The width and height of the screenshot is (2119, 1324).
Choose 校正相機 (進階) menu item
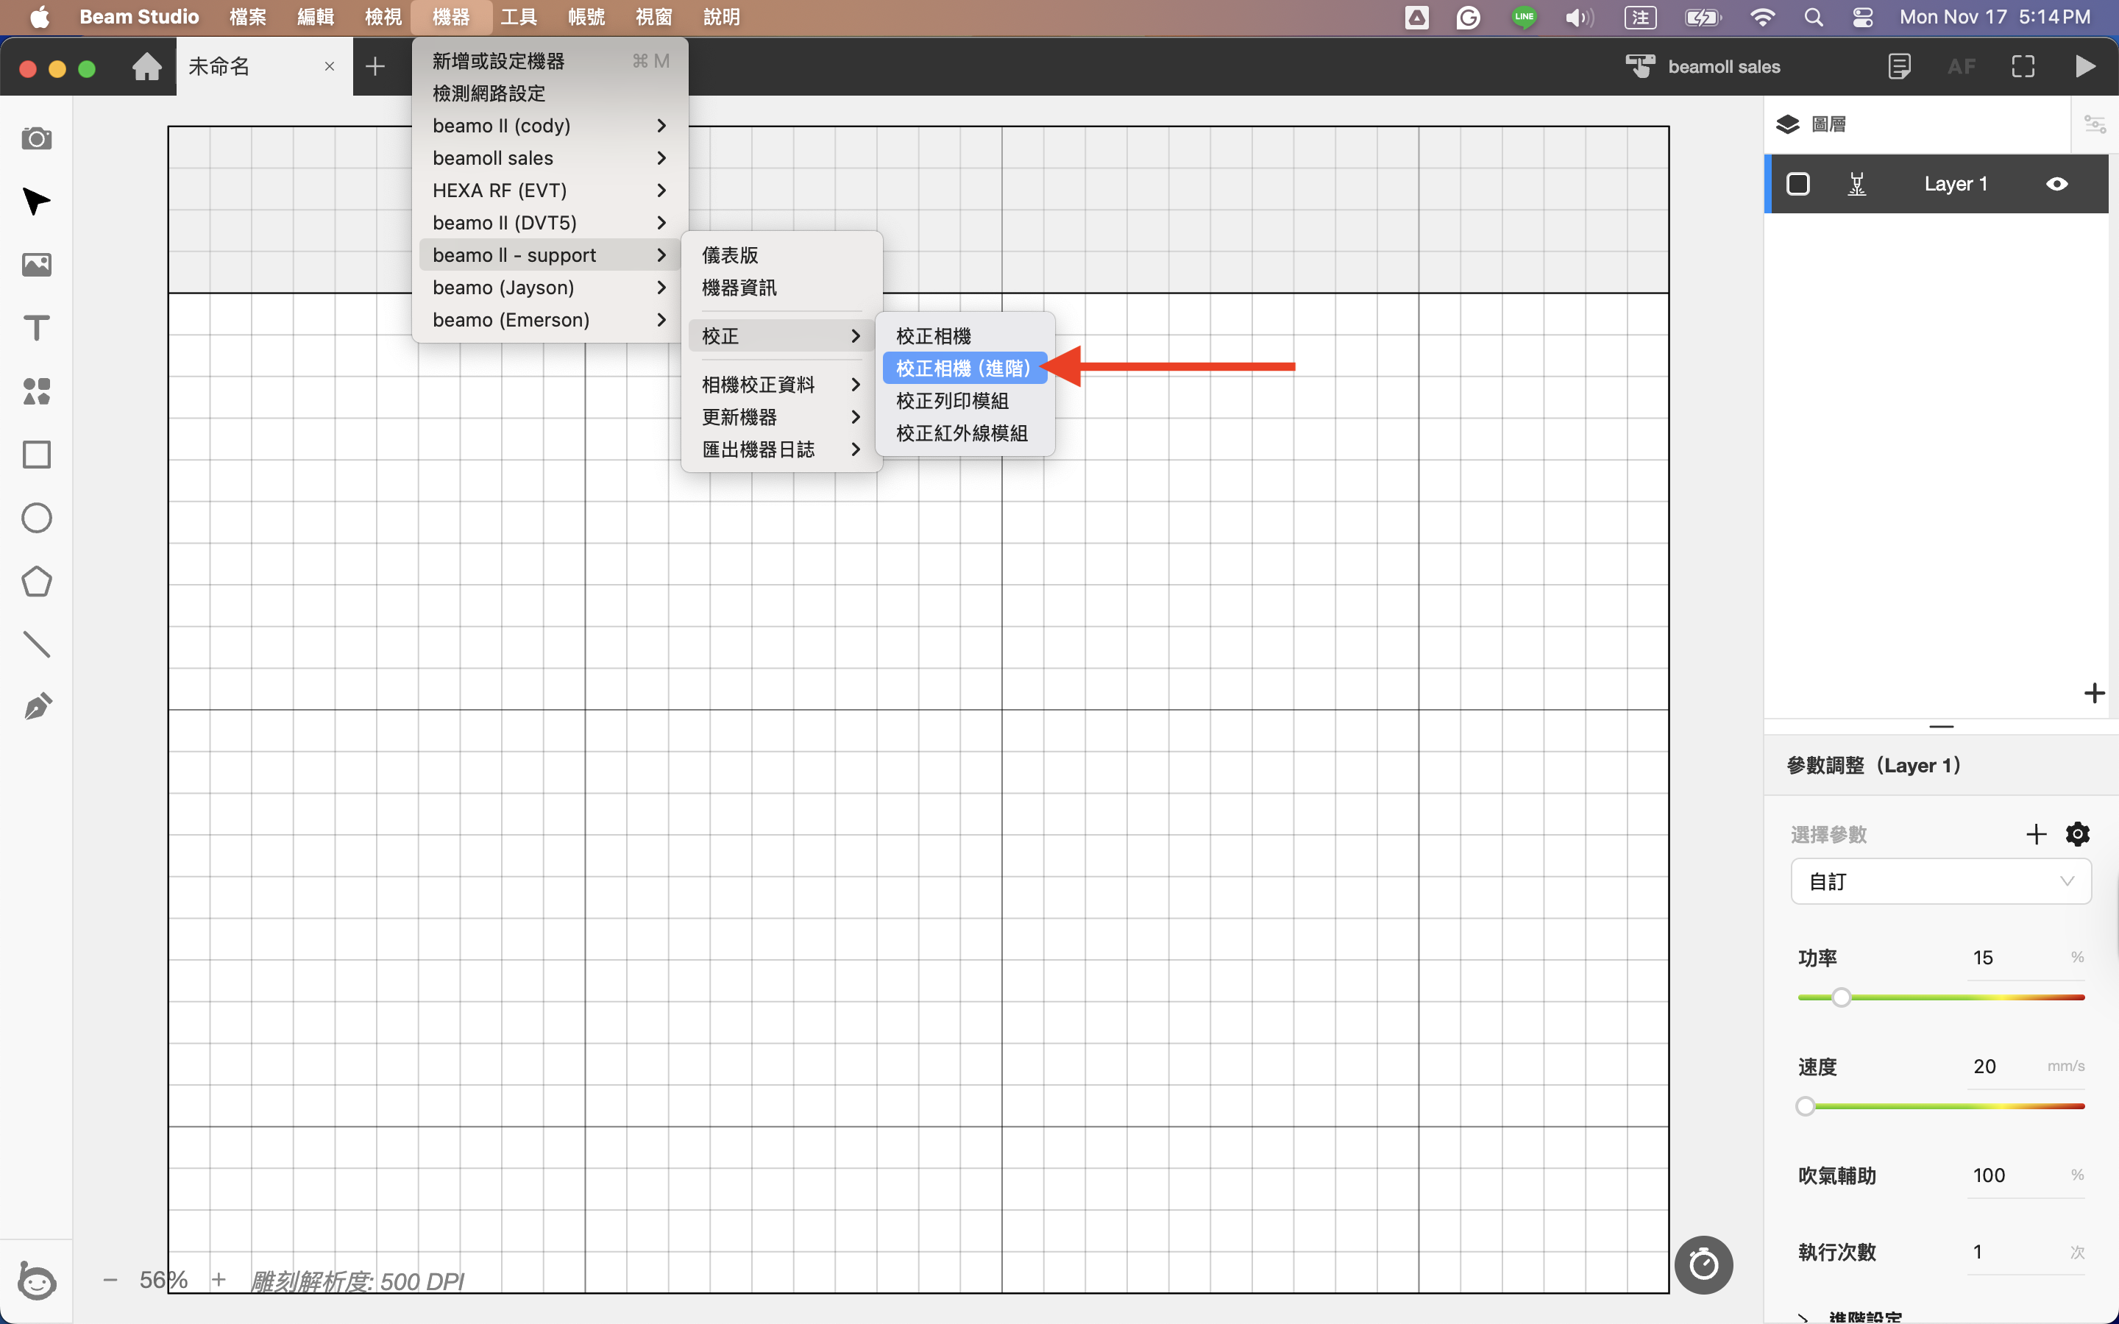click(x=964, y=368)
